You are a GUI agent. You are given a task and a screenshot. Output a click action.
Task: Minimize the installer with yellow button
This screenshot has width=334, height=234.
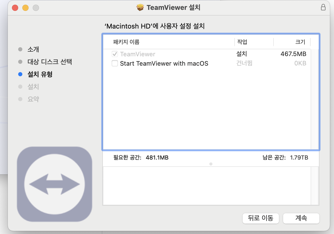click(x=25, y=8)
